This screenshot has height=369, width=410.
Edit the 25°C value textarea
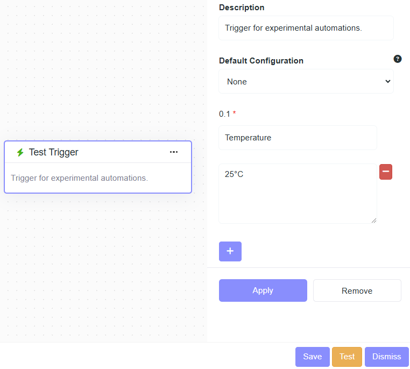(298, 194)
